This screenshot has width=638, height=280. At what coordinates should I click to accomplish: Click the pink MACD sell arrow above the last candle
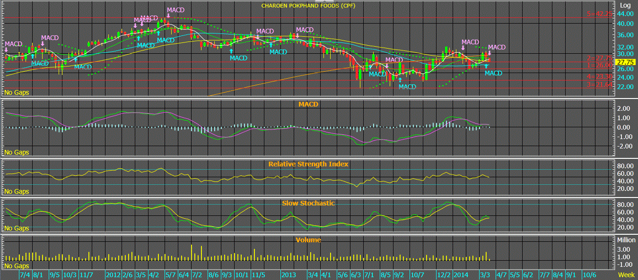pos(489,53)
